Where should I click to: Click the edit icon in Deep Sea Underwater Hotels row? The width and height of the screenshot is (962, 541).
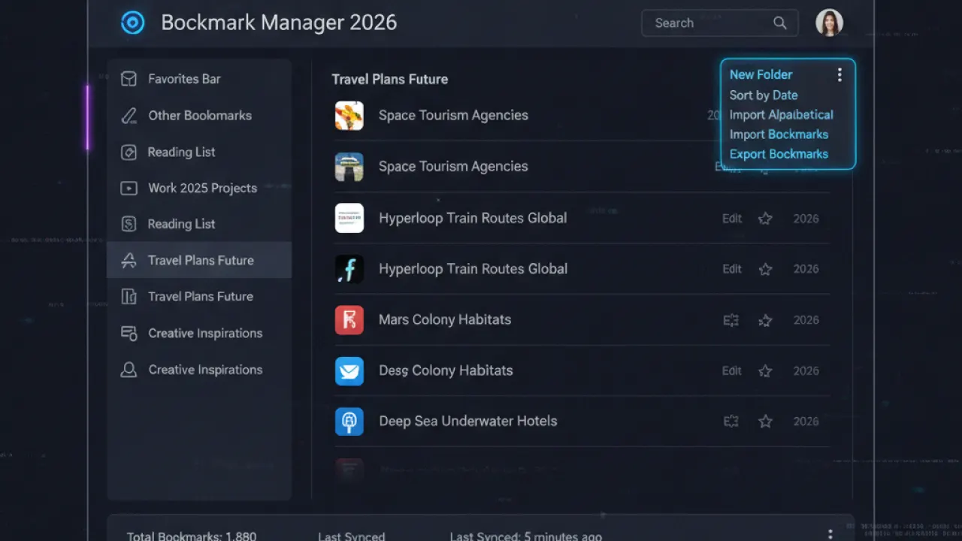731,422
